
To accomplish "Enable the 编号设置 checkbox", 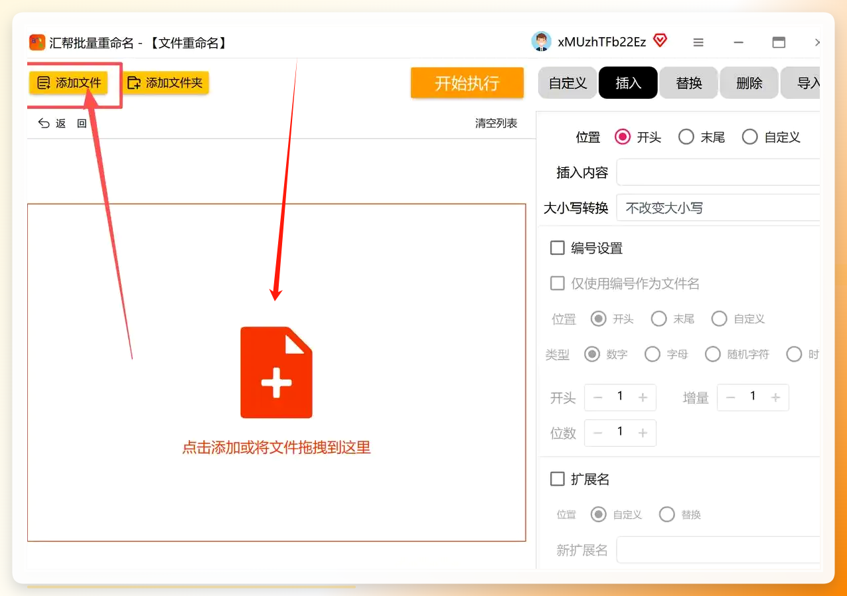I will [x=558, y=248].
